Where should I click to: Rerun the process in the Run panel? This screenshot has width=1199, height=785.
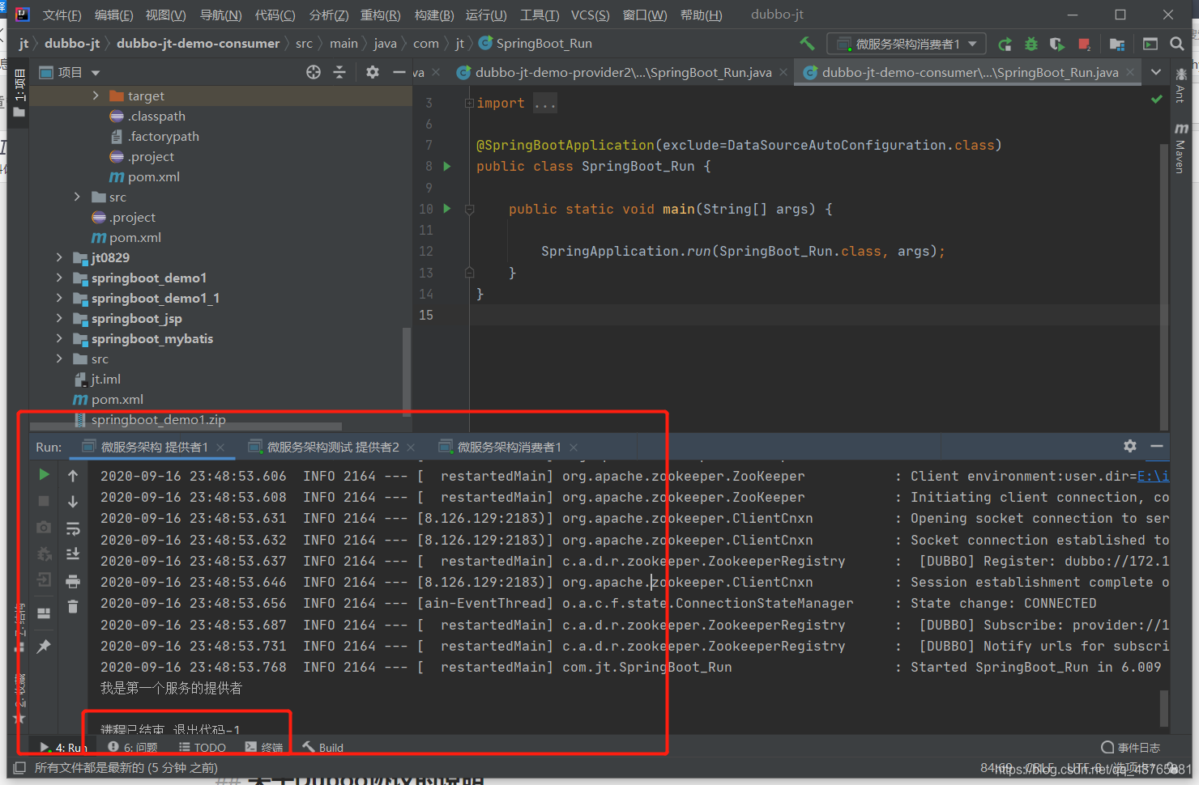coord(44,475)
